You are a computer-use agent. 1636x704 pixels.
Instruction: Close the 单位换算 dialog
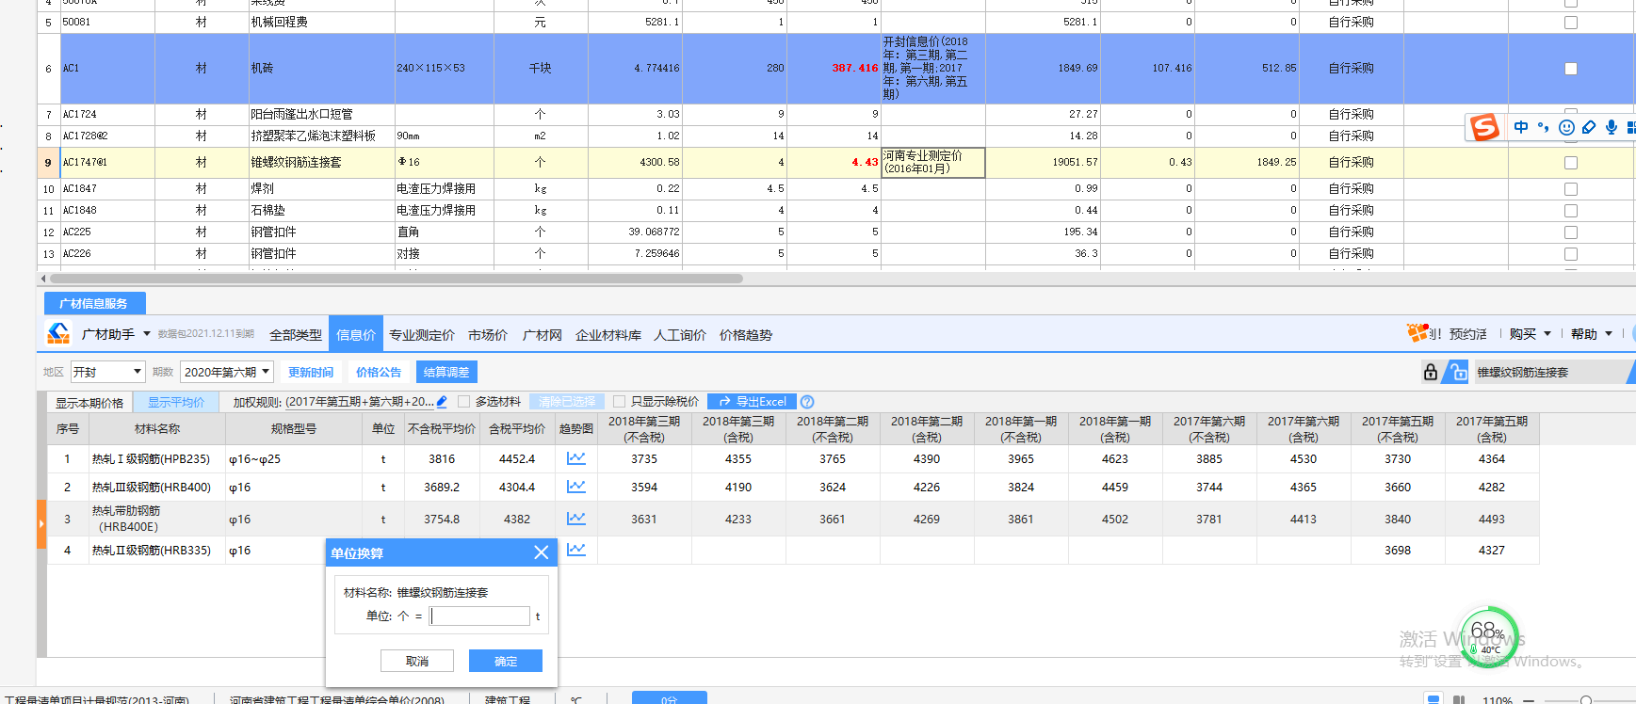[x=541, y=552]
